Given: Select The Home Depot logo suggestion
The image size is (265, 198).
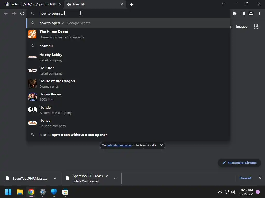Looking at the screenshot, I should (x=32, y=34).
